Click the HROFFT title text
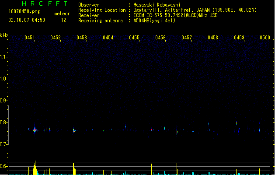The width and height of the screenshot is (275, 175). tap(45, 3)
